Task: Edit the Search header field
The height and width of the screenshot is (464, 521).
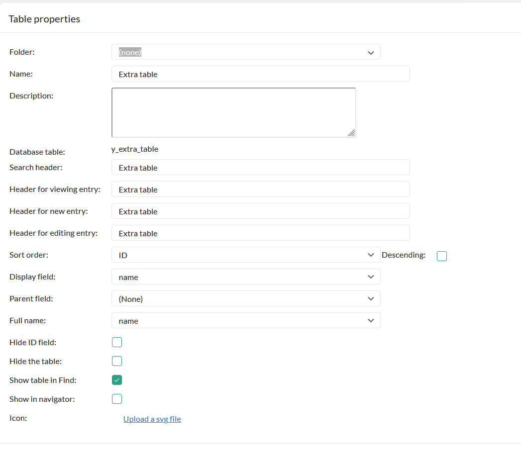Action: click(x=260, y=168)
